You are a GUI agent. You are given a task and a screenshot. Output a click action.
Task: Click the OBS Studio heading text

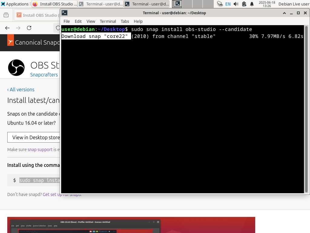click(45, 65)
